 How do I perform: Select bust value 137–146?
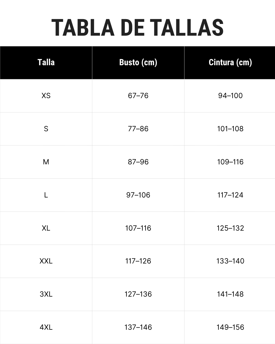click(x=138, y=327)
